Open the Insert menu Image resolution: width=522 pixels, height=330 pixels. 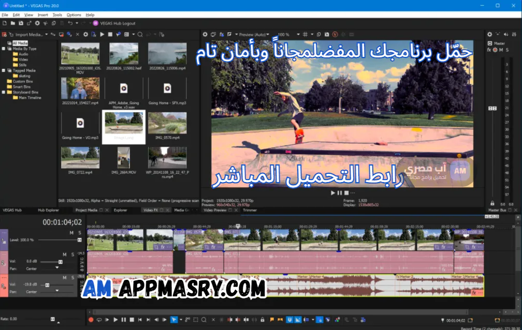tap(42, 14)
